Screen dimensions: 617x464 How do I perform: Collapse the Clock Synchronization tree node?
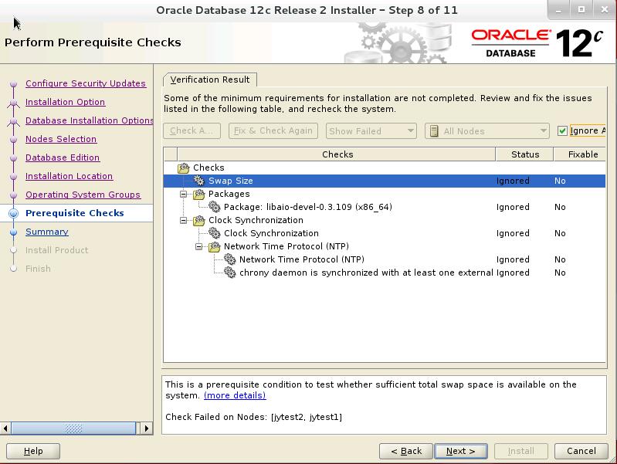pos(183,220)
